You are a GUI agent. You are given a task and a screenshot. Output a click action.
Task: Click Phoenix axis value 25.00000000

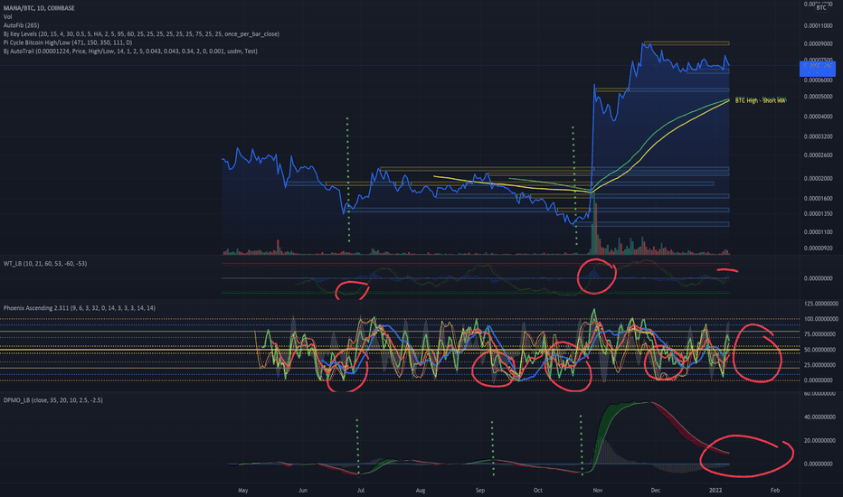(x=820, y=365)
